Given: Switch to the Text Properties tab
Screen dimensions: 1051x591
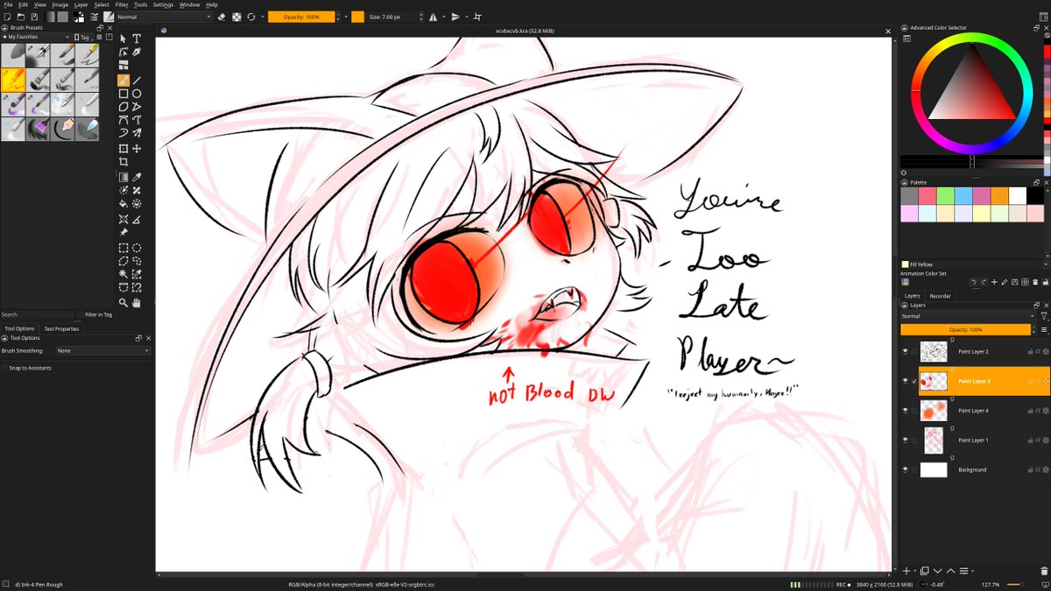Looking at the screenshot, I should coord(61,328).
